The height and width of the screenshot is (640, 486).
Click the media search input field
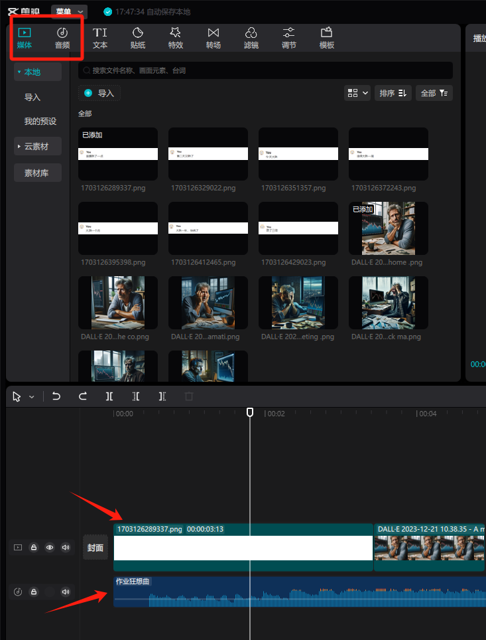pos(265,70)
